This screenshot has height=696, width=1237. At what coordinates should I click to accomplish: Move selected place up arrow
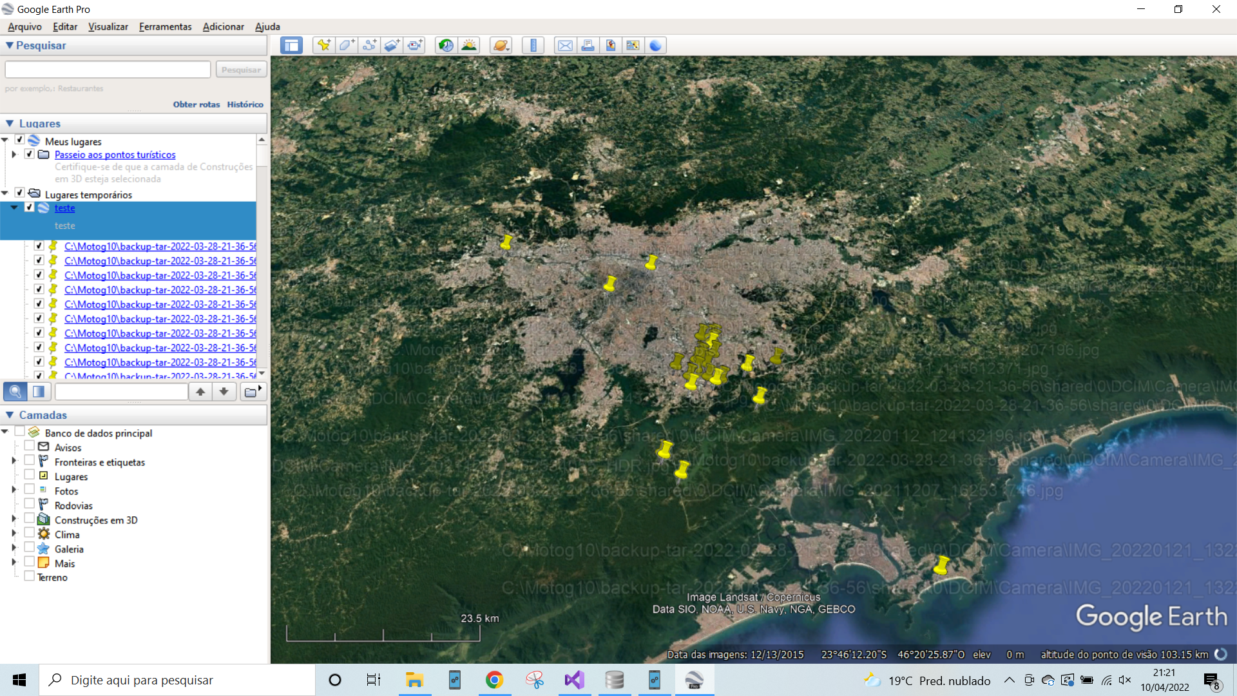coord(200,391)
